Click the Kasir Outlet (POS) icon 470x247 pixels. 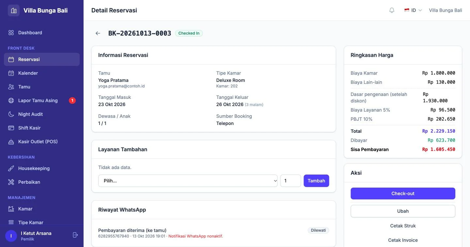coord(11,142)
